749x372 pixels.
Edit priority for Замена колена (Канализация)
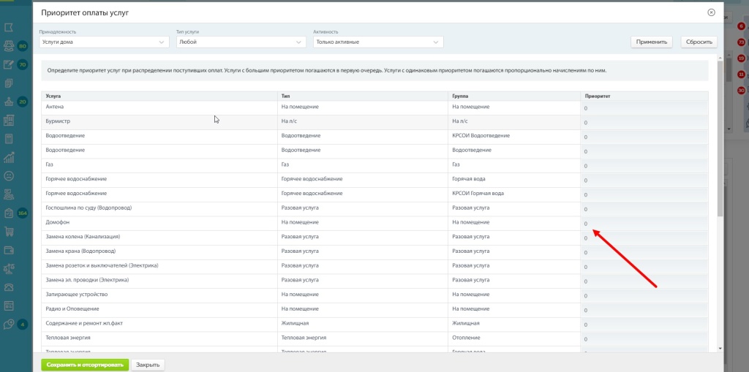(644, 238)
